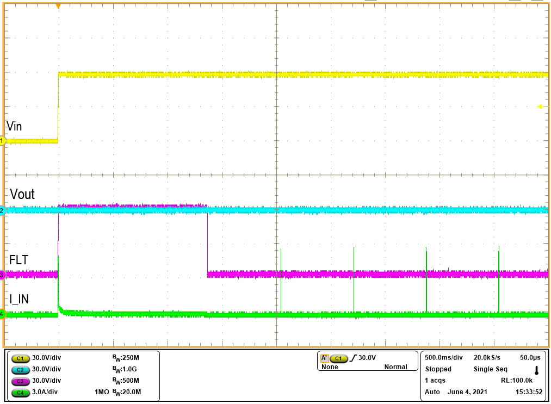This screenshot has width=551, height=404.
Task: Select the cyan C2 channel badge
Action: [21, 370]
